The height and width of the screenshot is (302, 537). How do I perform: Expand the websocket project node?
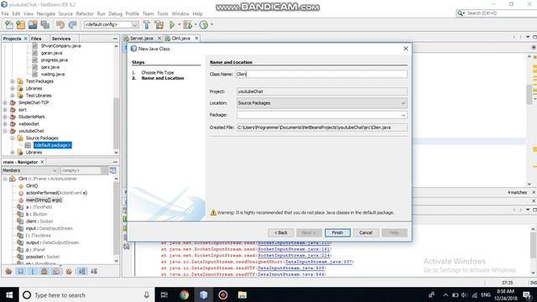point(5,123)
